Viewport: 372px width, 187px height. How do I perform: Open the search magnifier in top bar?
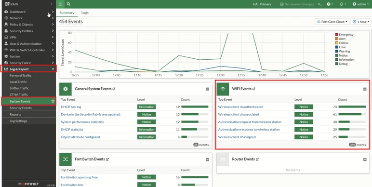(x=68, y=4)
